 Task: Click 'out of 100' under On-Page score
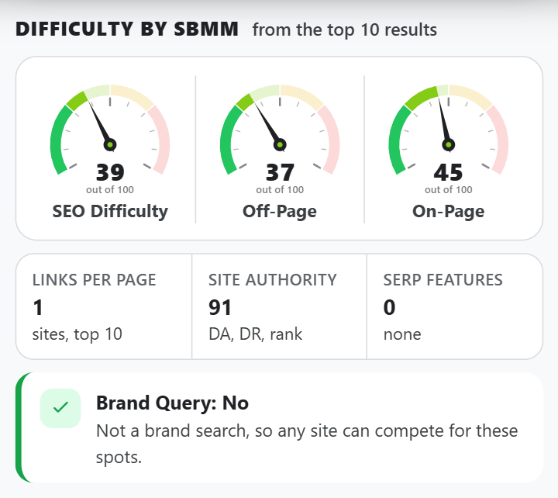(449, 190)
